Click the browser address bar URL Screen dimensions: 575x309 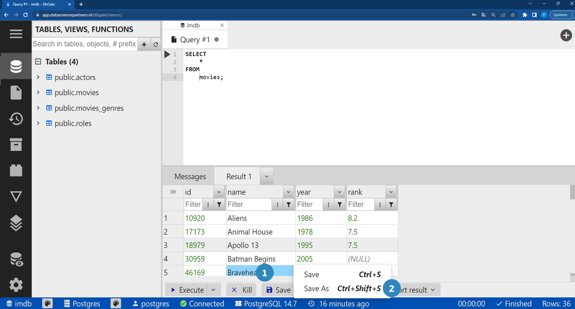click(x=82, y=15)
